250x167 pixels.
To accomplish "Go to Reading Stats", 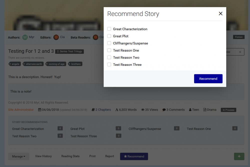I will (70, 156).
